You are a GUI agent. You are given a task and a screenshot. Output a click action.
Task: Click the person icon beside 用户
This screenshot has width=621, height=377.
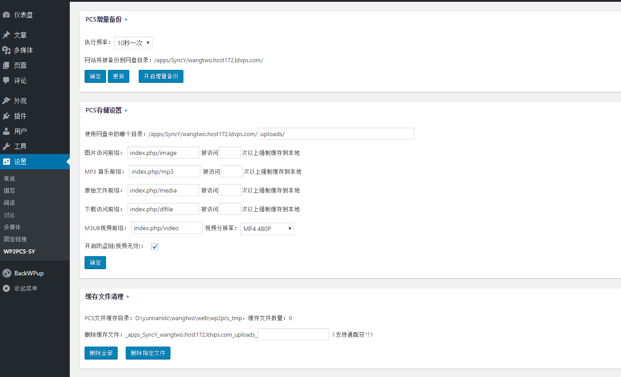point(6,131)
